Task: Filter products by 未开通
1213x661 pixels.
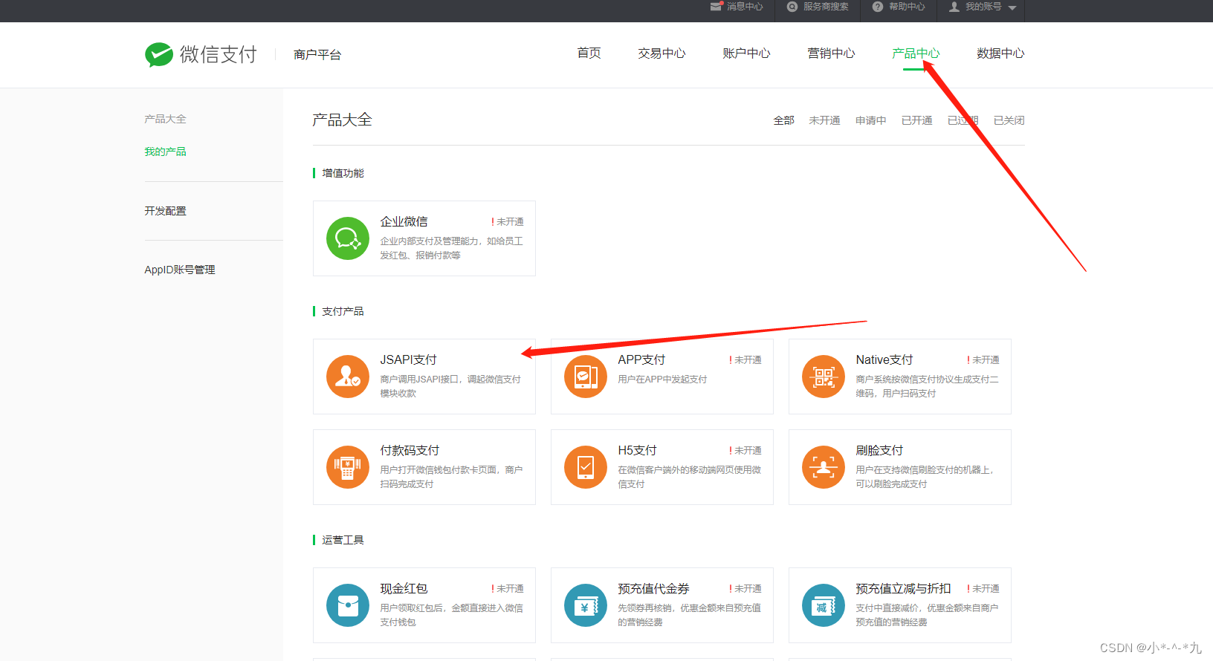Action: pos(824,120)
